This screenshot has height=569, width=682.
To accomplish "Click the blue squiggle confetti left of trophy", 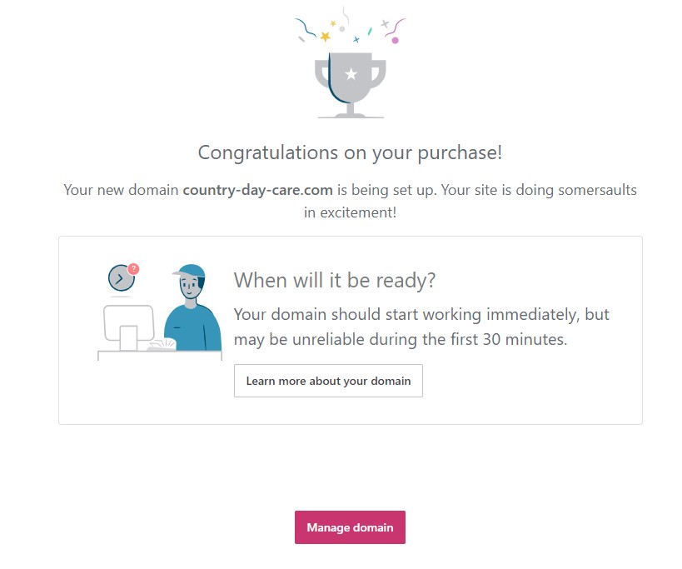I will (306, 28).
